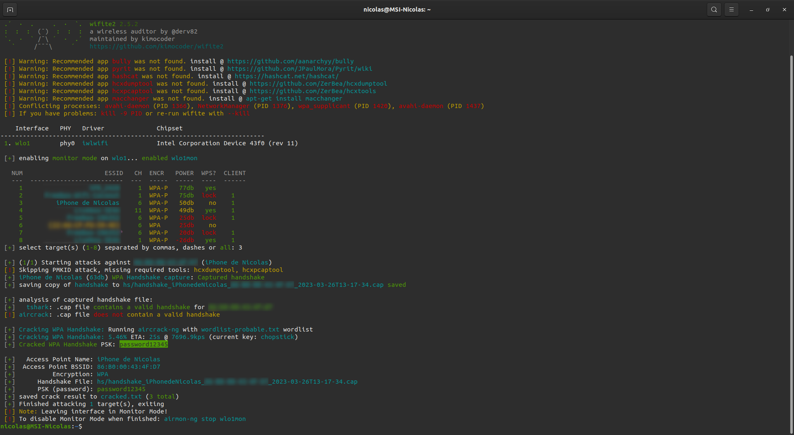Click the 'airmon-ng stop wlo1mon' command text
This screenshot has width=794, height=435.
pyautogui.click(x=205, y=419)
